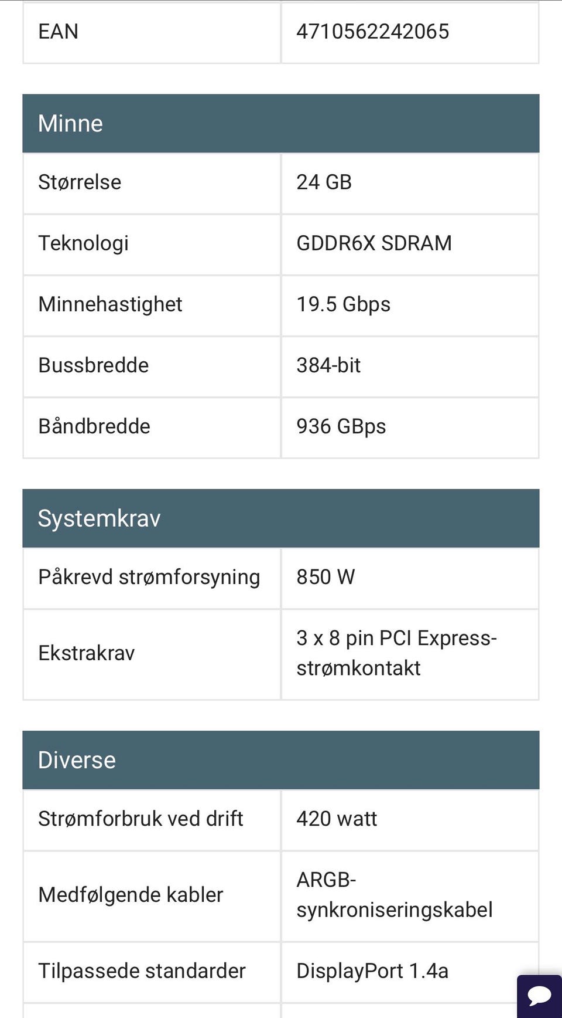Click the Bussbredde 384-bit value
This screenshot has width=562, height=1018.
(328, 365)
